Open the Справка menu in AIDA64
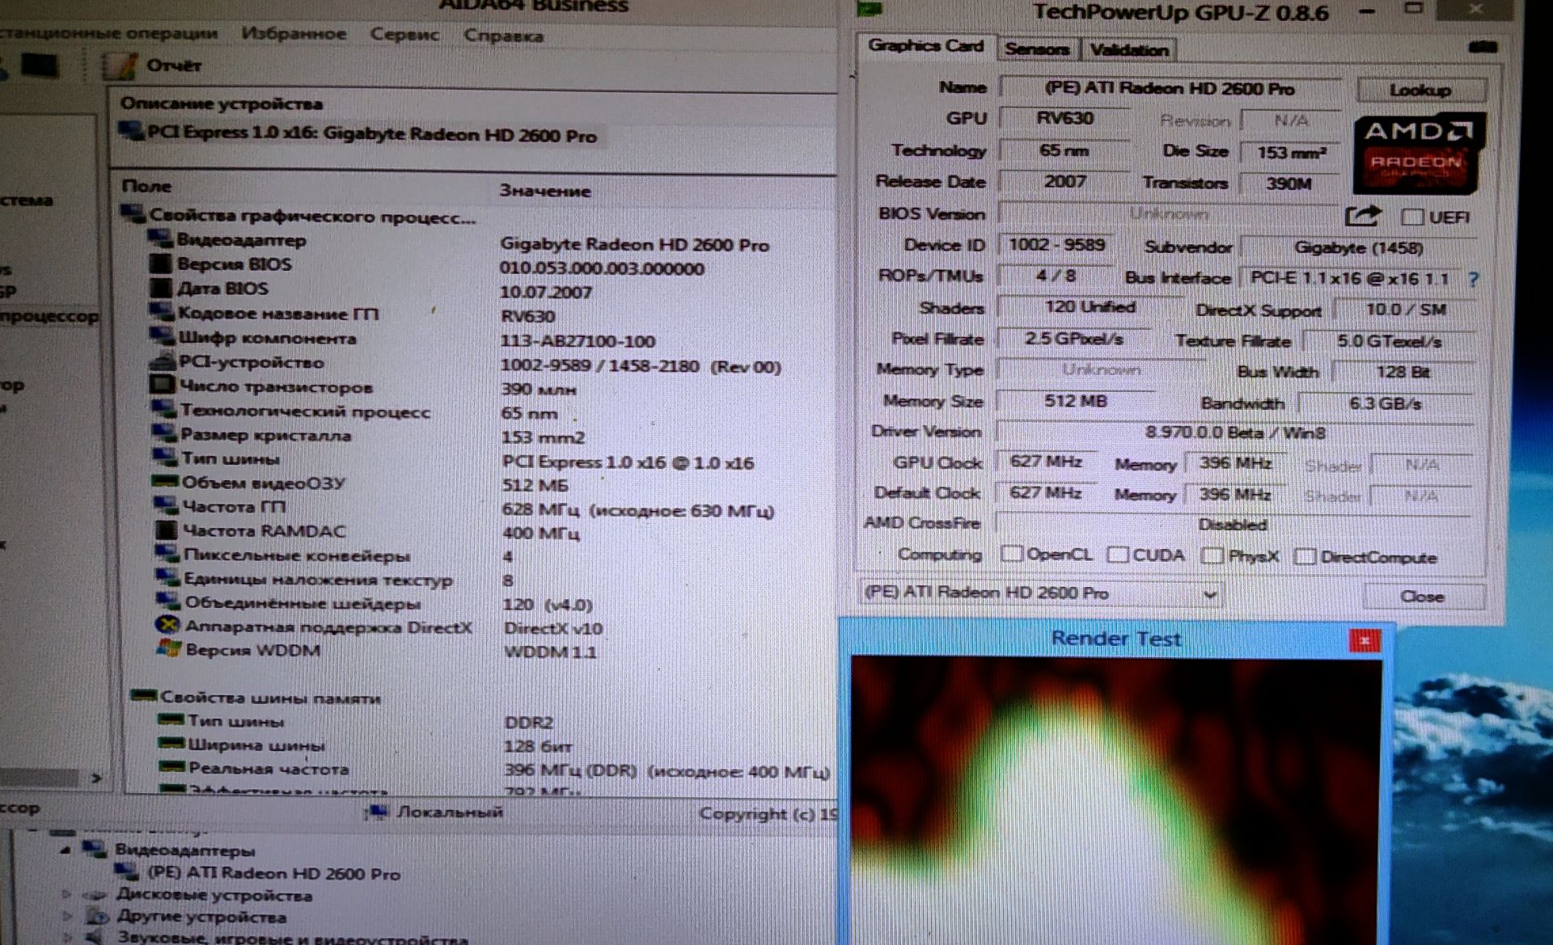The height and width of the screenshot is (945, 1553). [x=503, y=36]
